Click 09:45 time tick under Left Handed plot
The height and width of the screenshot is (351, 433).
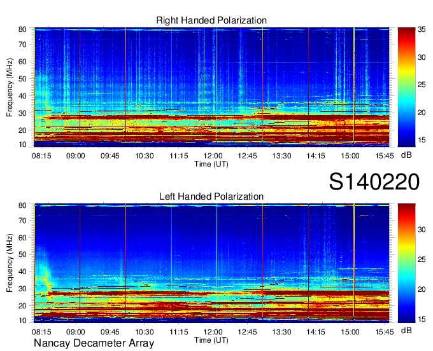[110, 332]
